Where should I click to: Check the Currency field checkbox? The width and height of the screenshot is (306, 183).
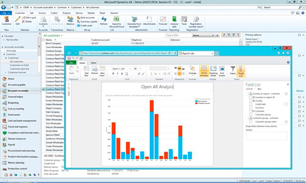point(251,108)
